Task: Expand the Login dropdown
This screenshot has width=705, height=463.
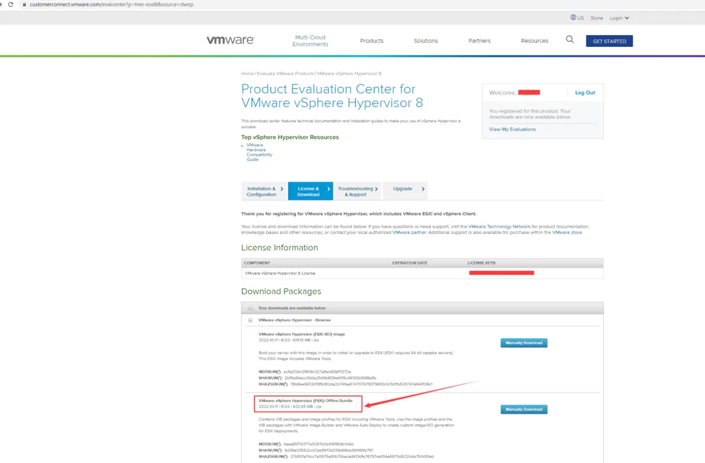Action: pos(619,18)
